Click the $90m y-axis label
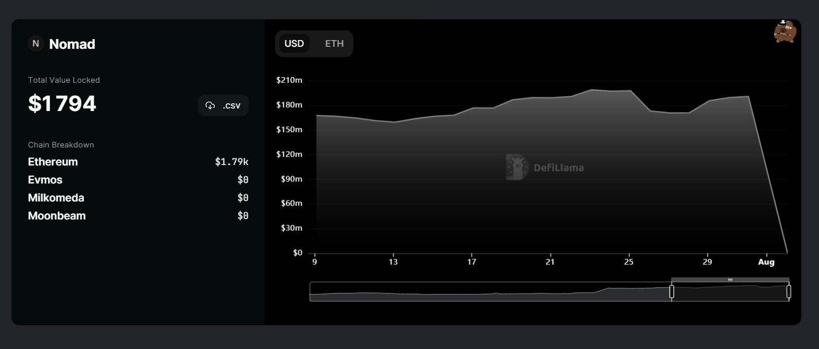The height and width of the screenshot is (349, 819). pyautogui.click(x=292, y=179)
